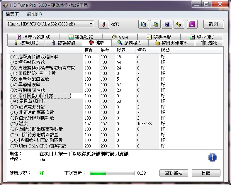
Task: Click the green update progress bar
Action: pos(112,173)
